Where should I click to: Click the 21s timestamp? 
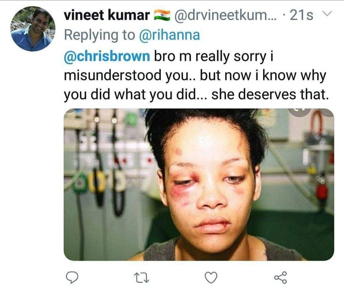pos(302,15)
